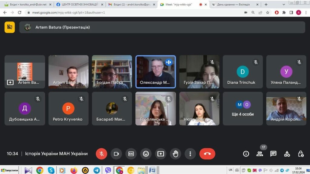The image size is (310, 174).
Task: Open Telegram from the Windows taskbar
Action: pyautogui.click(x=97, y=170)
